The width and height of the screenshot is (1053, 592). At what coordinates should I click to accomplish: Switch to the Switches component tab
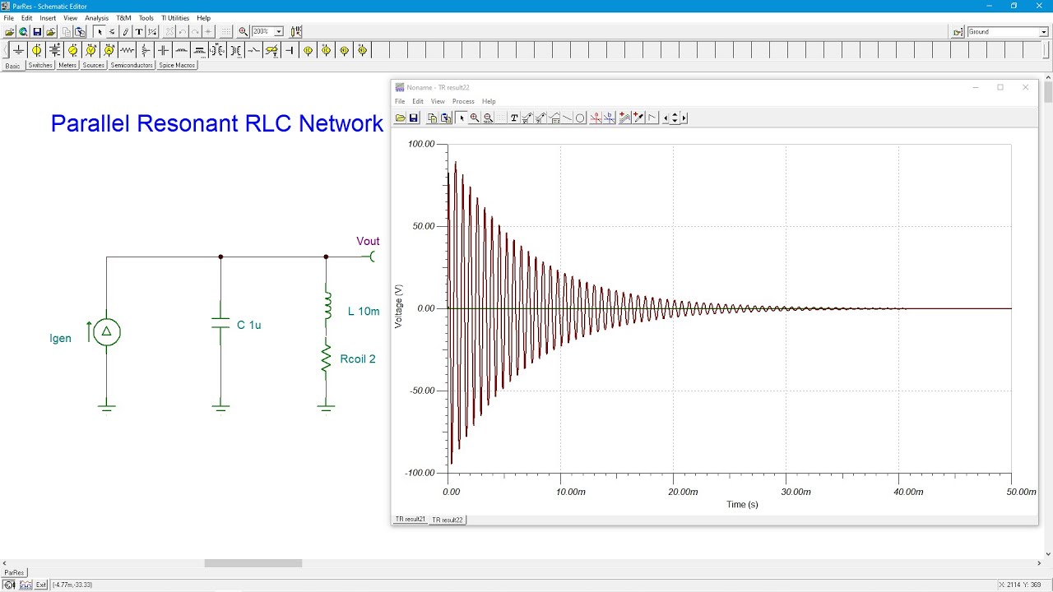pyautogui.click(x=39, y=65)
